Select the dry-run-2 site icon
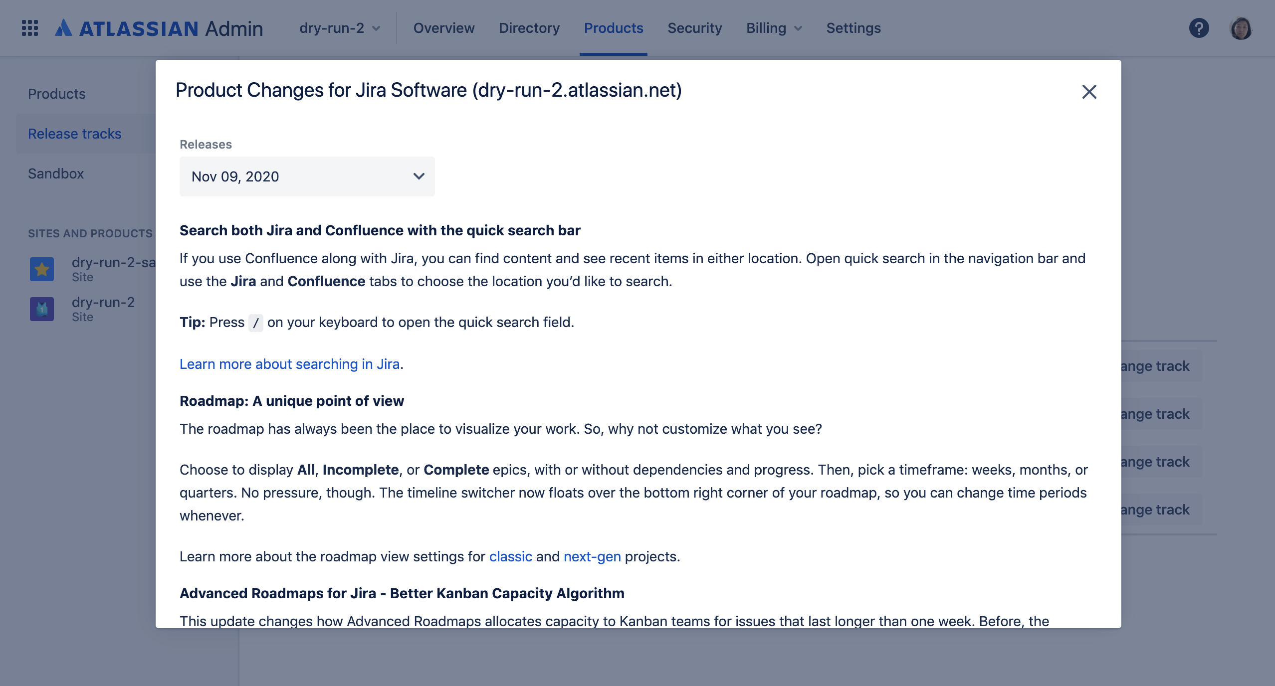 coord(42,309)
